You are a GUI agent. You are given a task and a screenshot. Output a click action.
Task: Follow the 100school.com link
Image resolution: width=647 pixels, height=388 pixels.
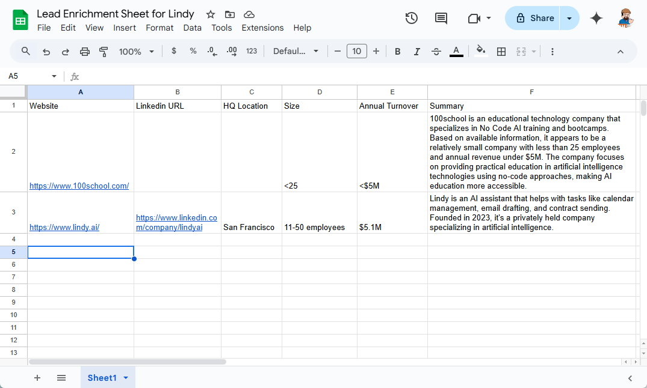pyautogui.click(x=79, y=186)
